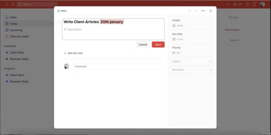This screenshot has height=135, width=271.
Task: Click the highlighted 20th january date chip
Action: [x=112, y=22]
